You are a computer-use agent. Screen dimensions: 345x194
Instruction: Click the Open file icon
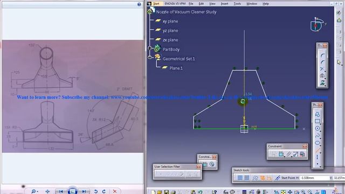click(160, 192)
